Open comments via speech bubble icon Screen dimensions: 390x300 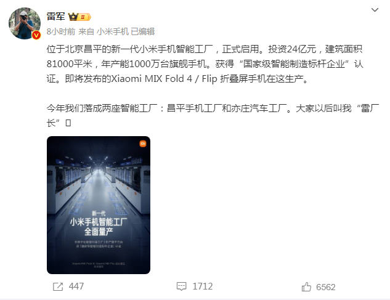pos(181,286)
